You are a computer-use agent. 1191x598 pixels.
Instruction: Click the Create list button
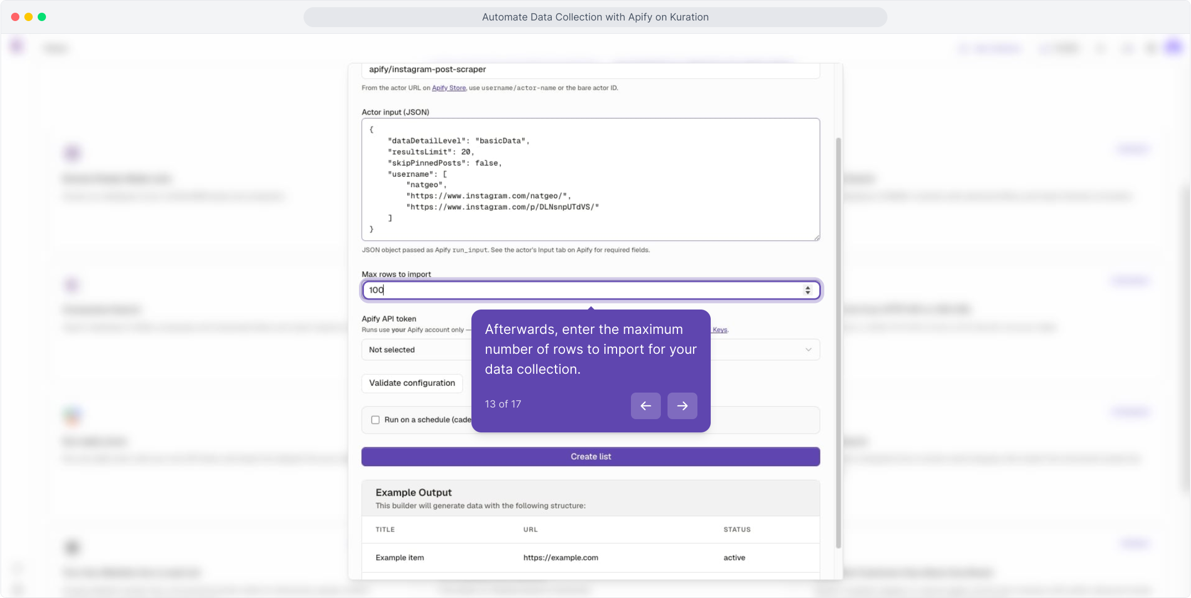pos(591,457)
